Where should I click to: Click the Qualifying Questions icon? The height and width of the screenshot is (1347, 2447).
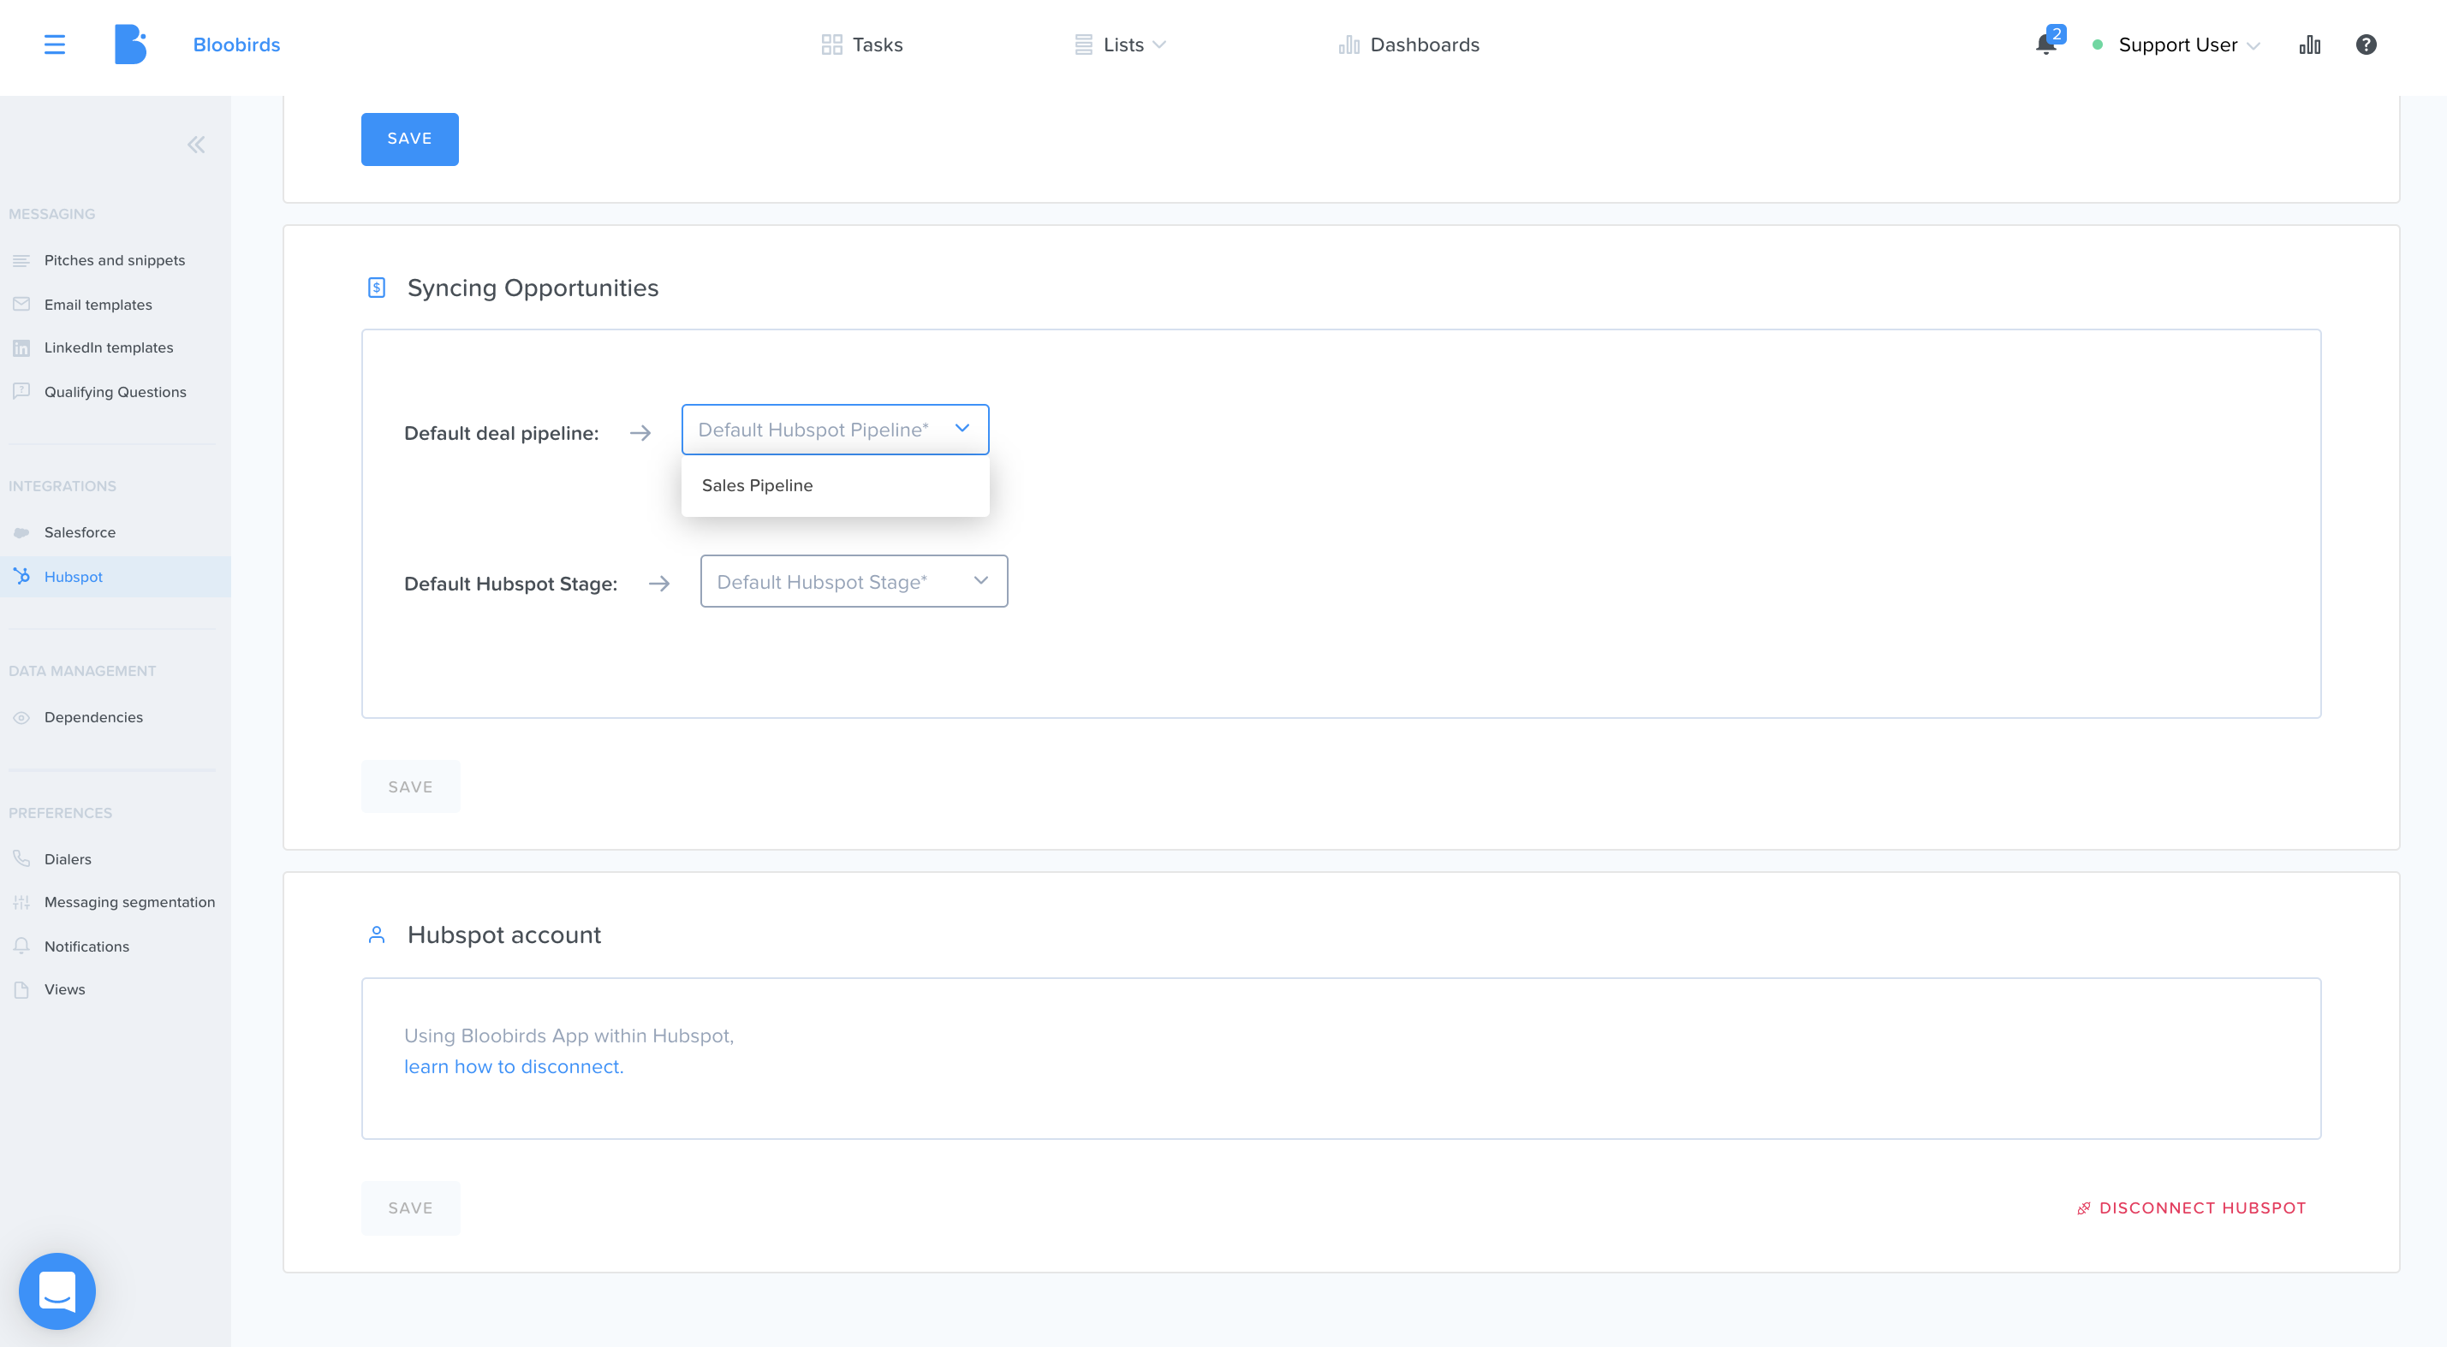21,391
